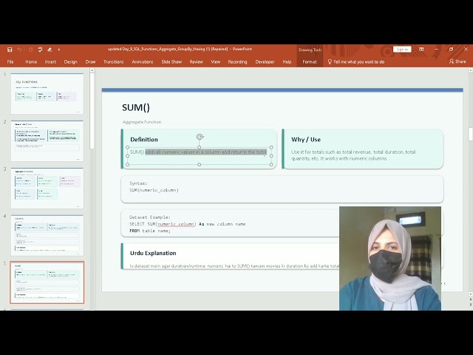Select slide 3 thumbnail Aggregate Functions
This screenshot has width=473, height=355.
click(47, 188)
